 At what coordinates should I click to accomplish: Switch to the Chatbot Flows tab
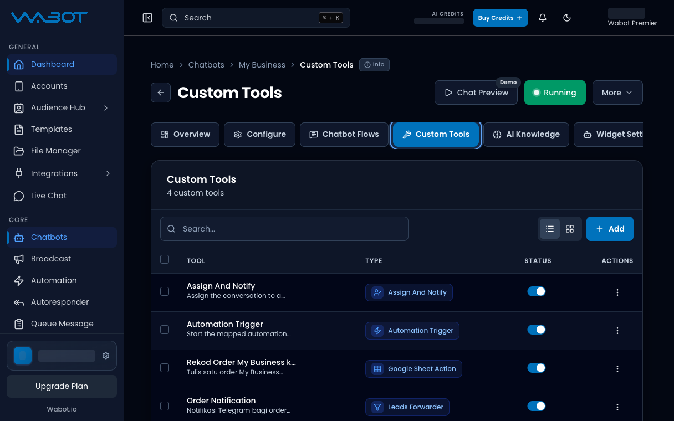(x=344, y=135)
